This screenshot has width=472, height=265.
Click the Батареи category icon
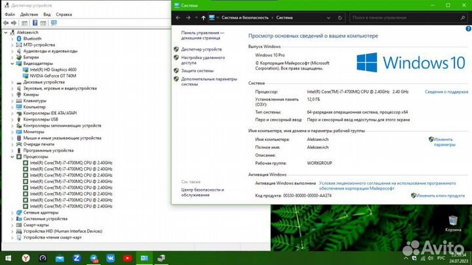(x=19, y=57)
